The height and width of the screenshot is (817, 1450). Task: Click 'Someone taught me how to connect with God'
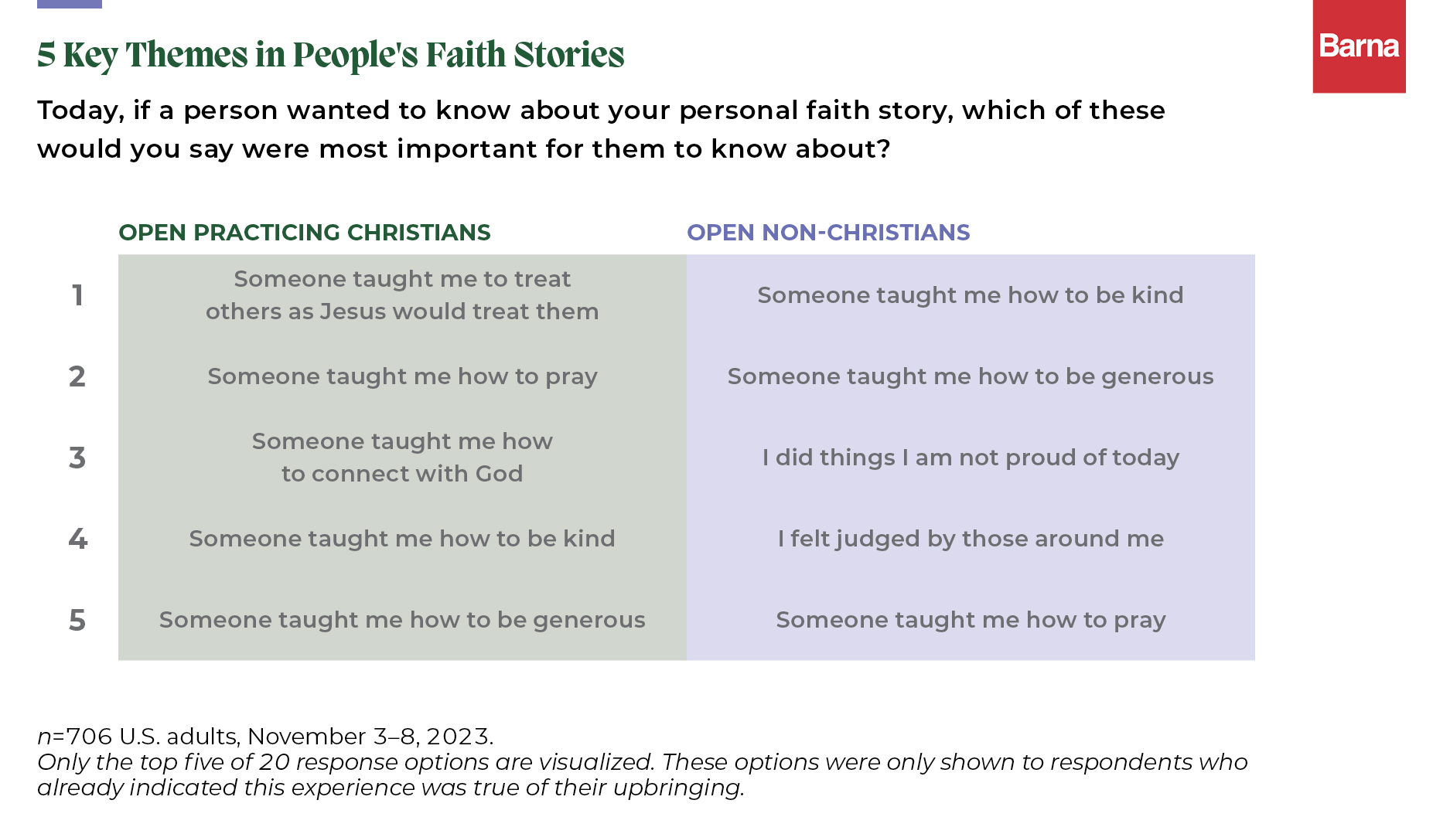tap(402, 458)
